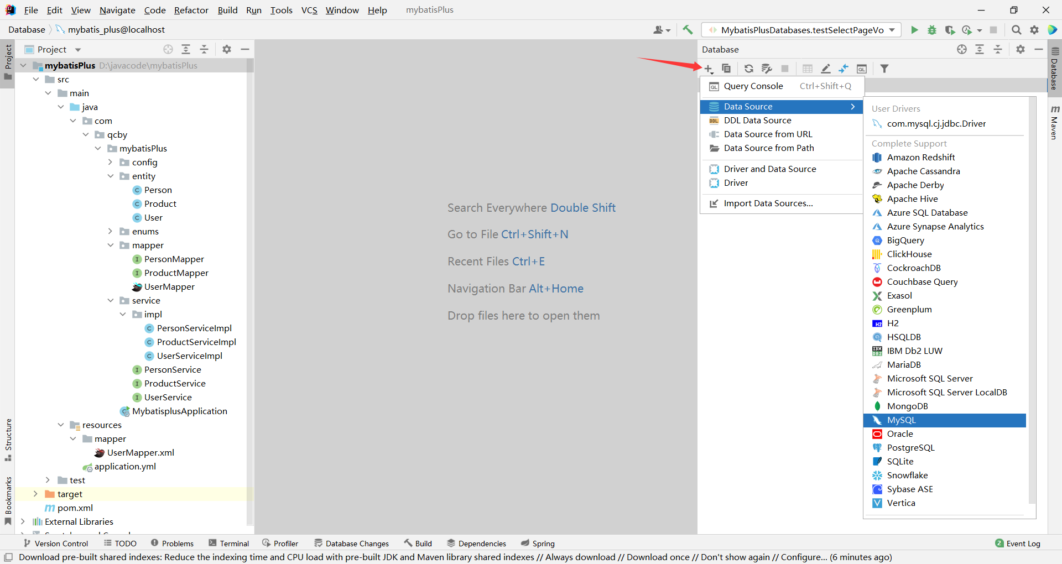Collapse the mybatisPlus root project node
Image resolution: width=1062 pixels, height=564 pixels.
pyautogui.click(x=23, y=65)
